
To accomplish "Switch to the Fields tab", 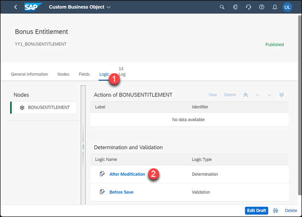I will 84,74.
